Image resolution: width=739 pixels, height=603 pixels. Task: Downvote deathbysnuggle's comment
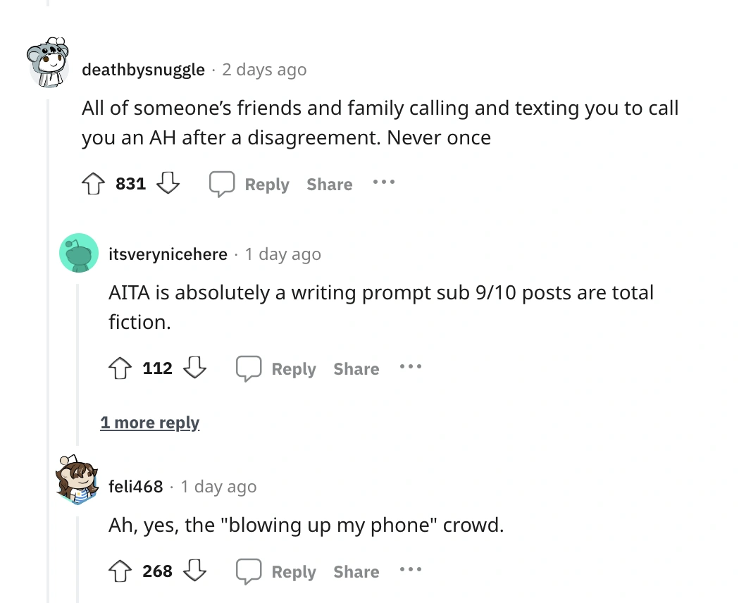click(167, 185)
